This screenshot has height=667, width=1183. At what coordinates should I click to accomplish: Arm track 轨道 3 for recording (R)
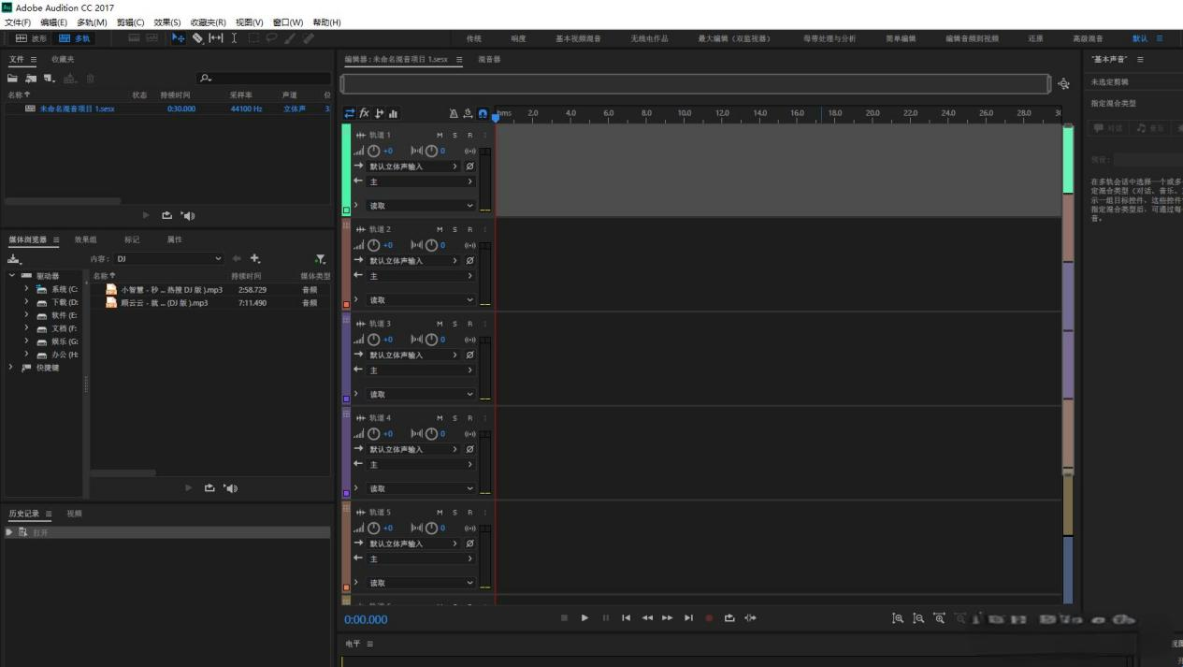coord(469,324)
